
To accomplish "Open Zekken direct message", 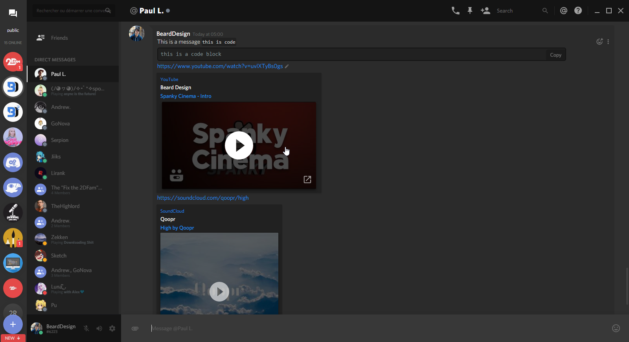I will [x=73, y=239].
